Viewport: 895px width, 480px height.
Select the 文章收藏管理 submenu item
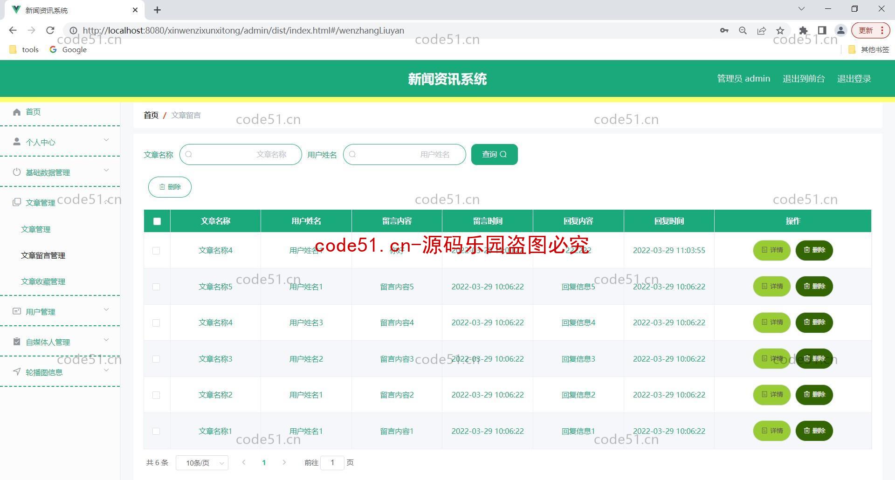pyautogui.click(x=43, y=281)
